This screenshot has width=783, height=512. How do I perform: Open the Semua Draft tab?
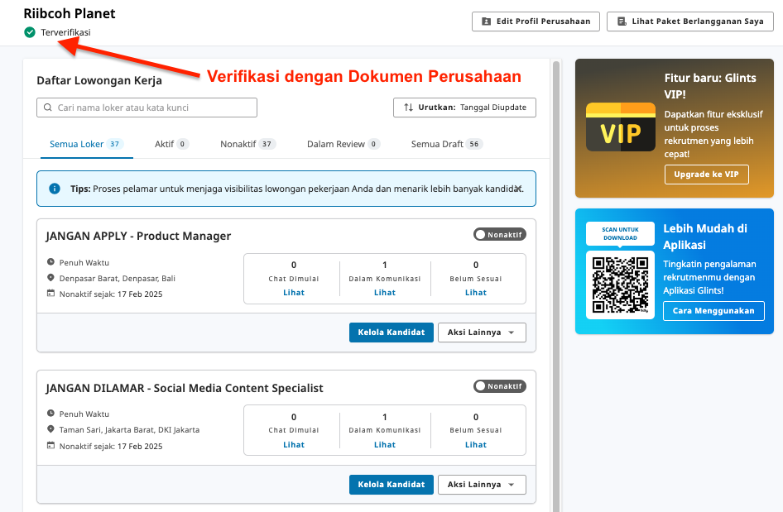[446, 144]
